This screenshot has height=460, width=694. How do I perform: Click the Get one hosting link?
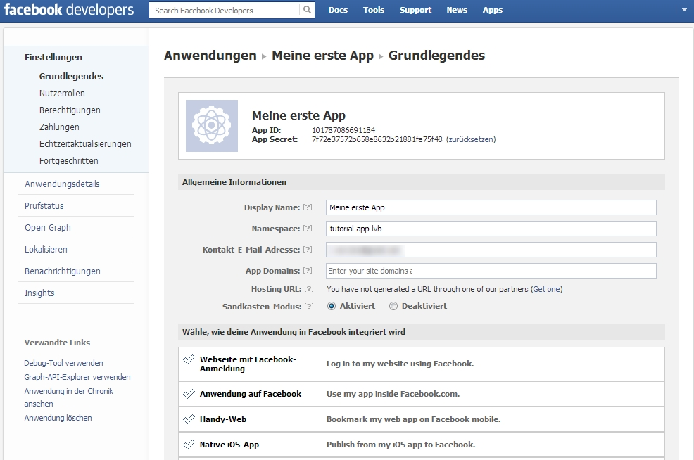(547, 289)
